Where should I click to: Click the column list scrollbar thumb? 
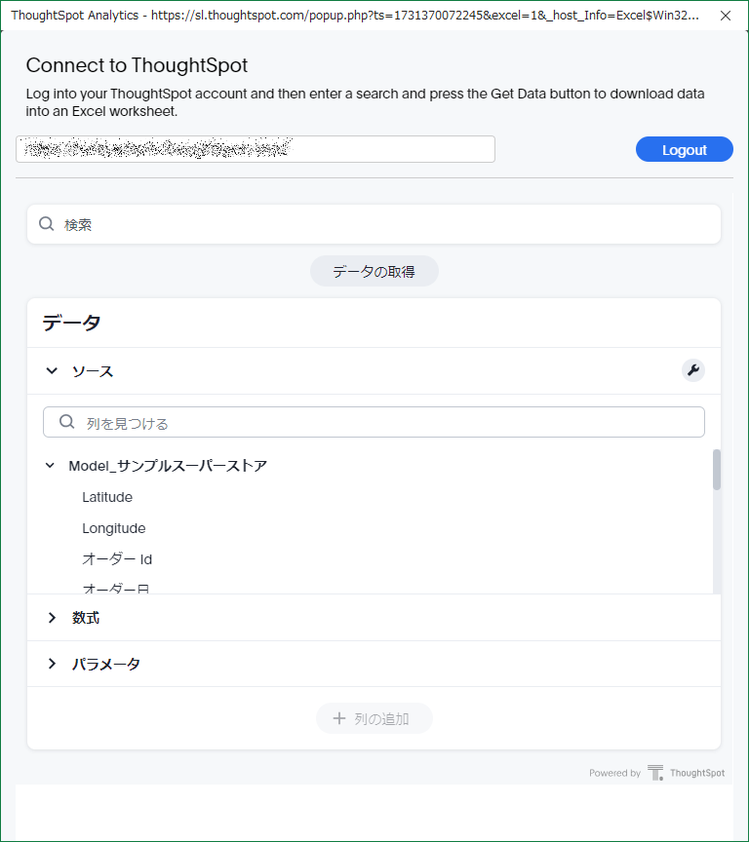pos(717,470)
